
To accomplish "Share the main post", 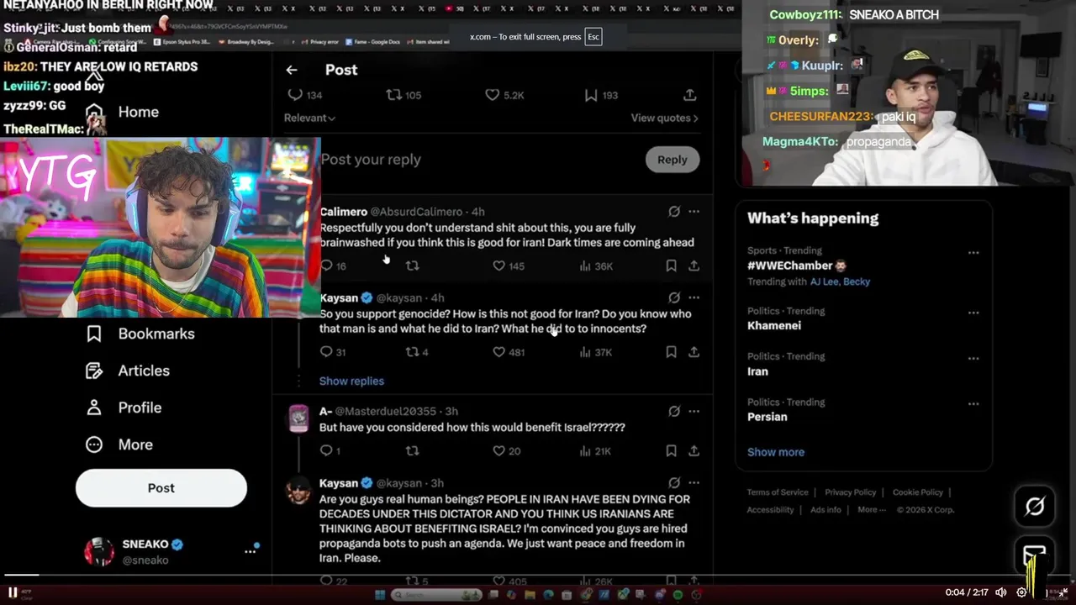I will [x=689, y=95].
